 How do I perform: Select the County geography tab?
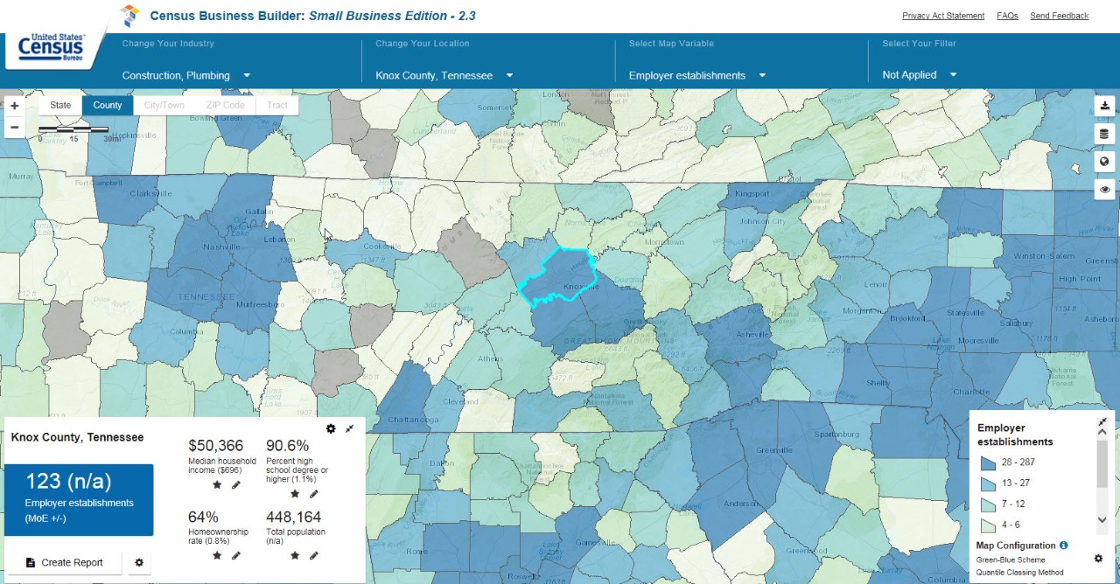(108, 105)
